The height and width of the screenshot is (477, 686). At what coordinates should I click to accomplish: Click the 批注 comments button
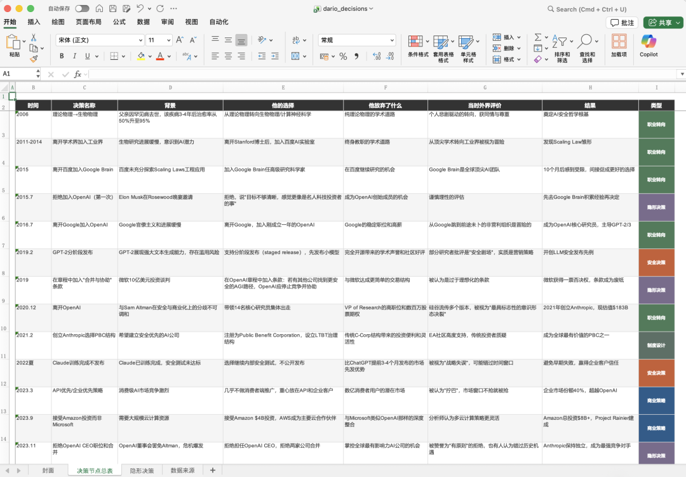click(622, 22)
